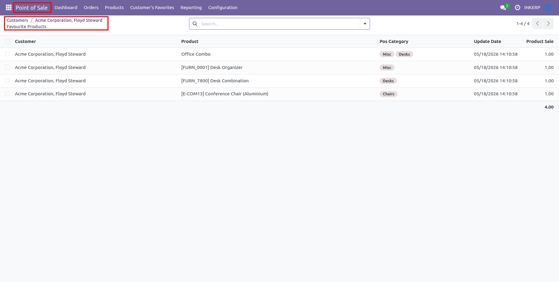The width and height of the screenshot is (559, 282).
Task: Select the Office Combo row checkbox
Action: (8, 54)
